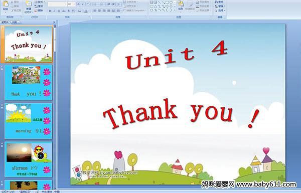
Task: Click the Shrink Font icon
Action: (x=83, y=4)
